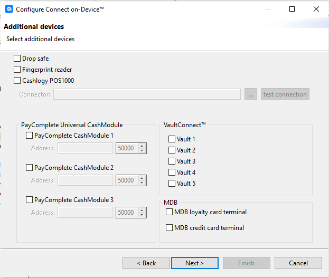Screen dimensions: 329x278
Task: Maximize the Configure Connect on-Device window
Action: [x=292, y=9]
